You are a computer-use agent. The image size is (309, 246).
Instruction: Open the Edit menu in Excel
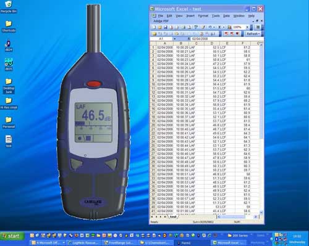coord(169,16)
